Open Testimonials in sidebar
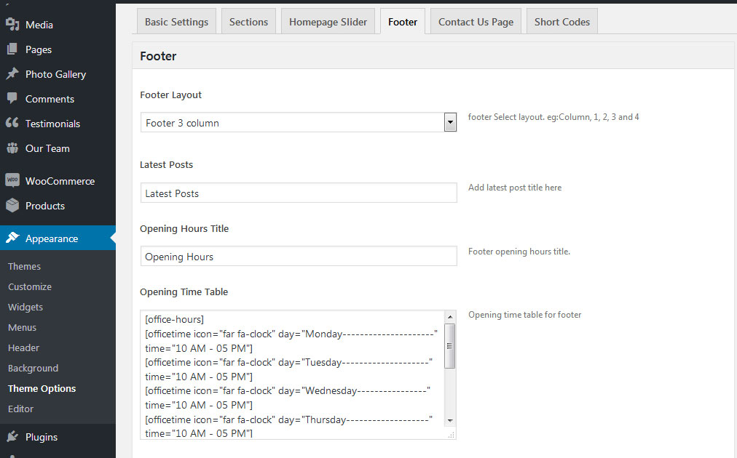The width and height of the screenshot is (737, 458). (x=52, y=124)
